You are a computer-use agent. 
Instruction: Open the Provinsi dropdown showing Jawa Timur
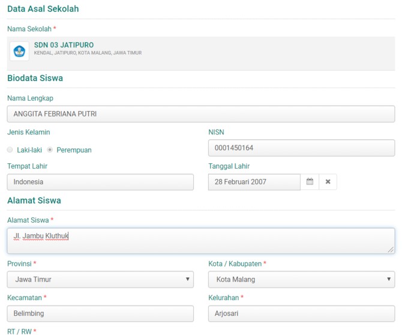tap(100, 279)
